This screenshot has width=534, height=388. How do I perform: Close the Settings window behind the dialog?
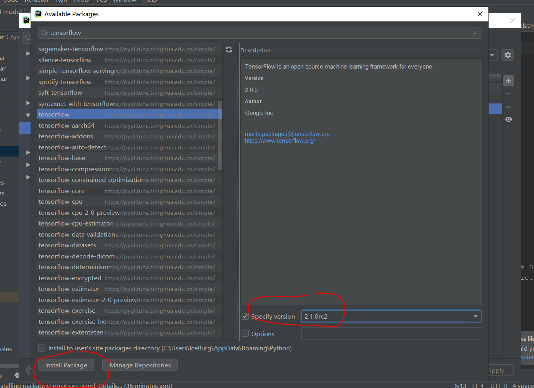pyautogui.click(x=513, y=20)
